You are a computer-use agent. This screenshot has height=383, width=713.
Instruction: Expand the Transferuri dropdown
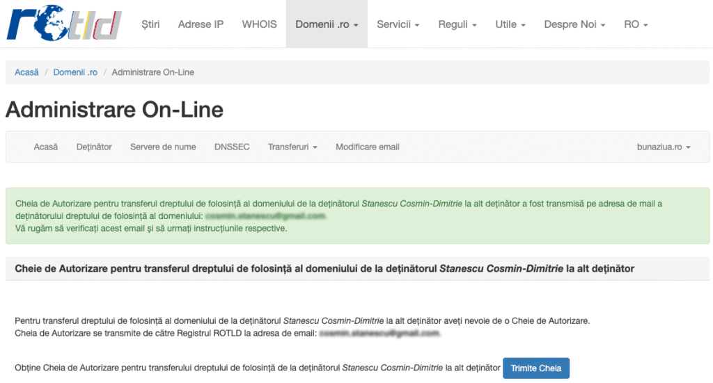[x=292, y=147]
